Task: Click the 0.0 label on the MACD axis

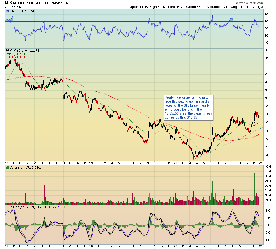Action: pos(268,225)
